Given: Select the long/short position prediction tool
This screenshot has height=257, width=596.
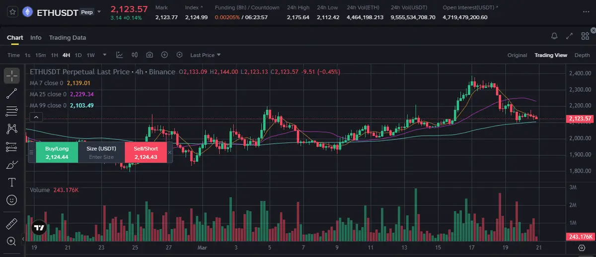Looking at the screenshot, I should click(x=12, y=147).
